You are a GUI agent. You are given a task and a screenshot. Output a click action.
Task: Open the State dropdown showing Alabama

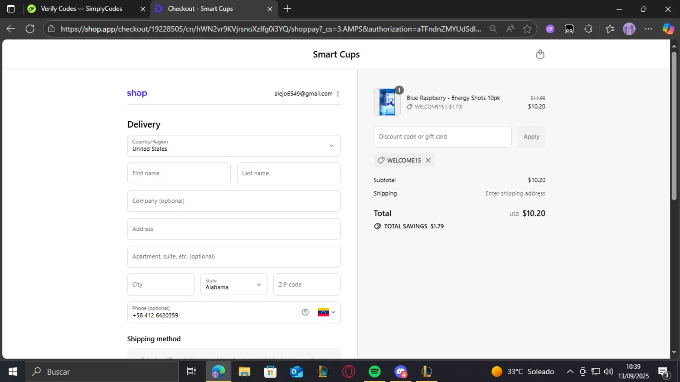click(x=234, y=284)
